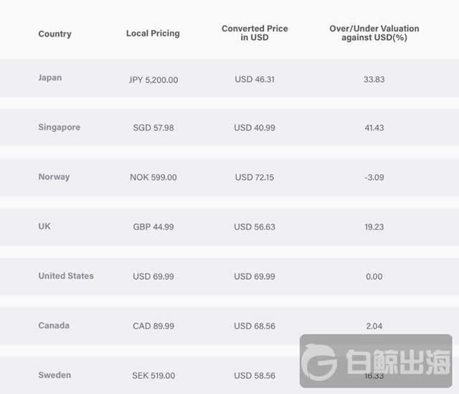Click the SGD 57.98 price cell
Viewport: 459px width, 394px height.
tap(153, 128)
